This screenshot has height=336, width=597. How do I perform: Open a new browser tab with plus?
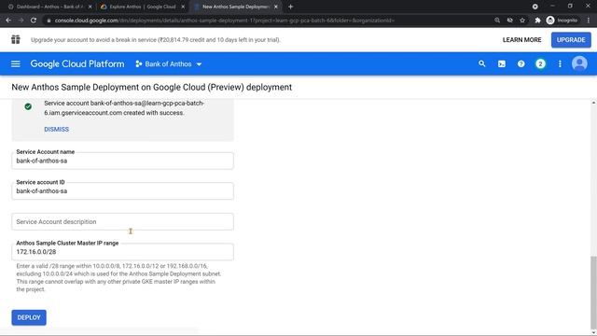290,7
